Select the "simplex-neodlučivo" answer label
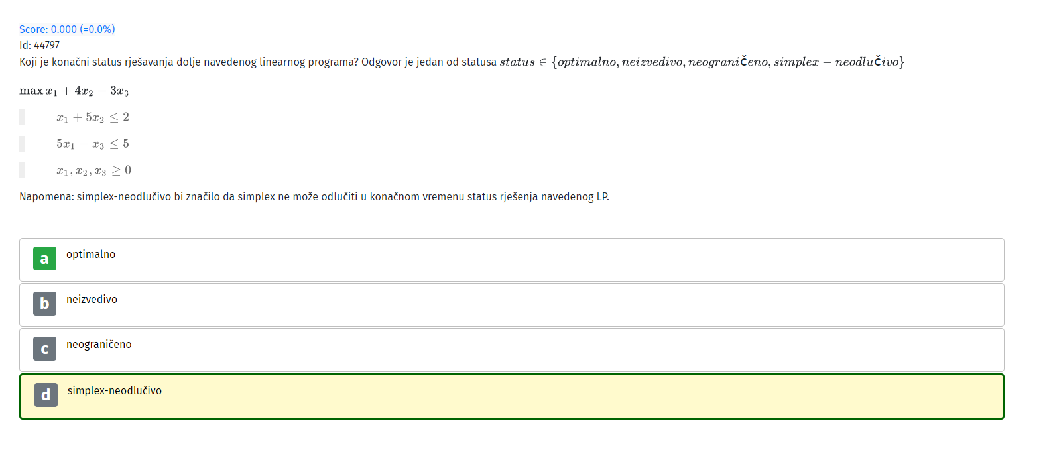The image size is (1045, 462). pyautogui.click(x=115, y=391)
